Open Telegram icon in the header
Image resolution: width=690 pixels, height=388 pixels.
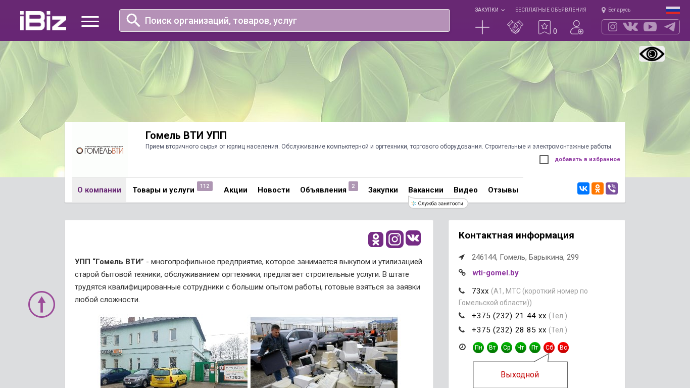[670, 27]
